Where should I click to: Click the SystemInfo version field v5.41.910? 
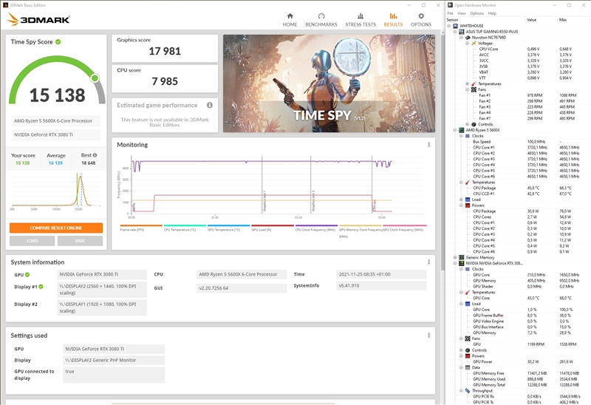[381, 286]
